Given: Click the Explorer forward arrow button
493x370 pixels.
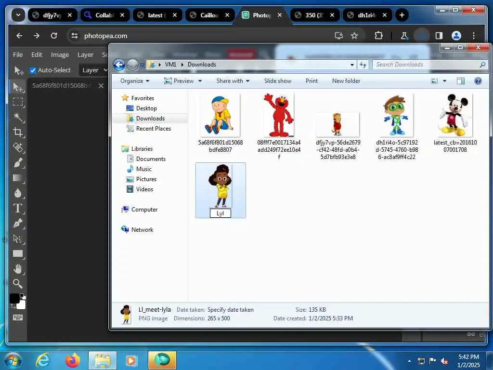Looking at the screenshot, I should click(132, 65).
